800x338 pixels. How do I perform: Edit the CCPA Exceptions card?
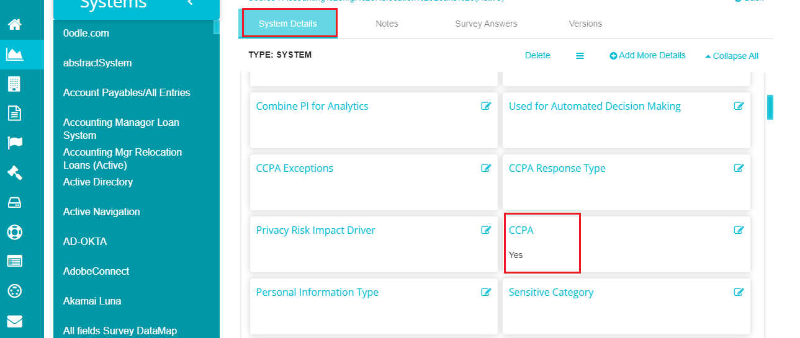tap(487, 168)
